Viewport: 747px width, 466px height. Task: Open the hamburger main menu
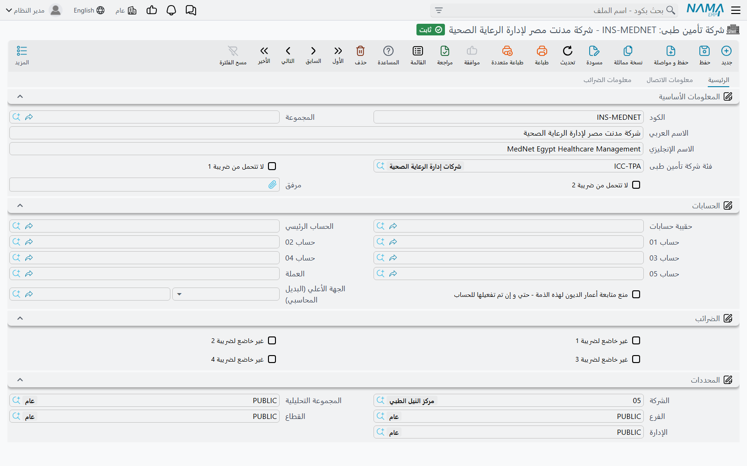pyautogui.click(x=736, y=10)
